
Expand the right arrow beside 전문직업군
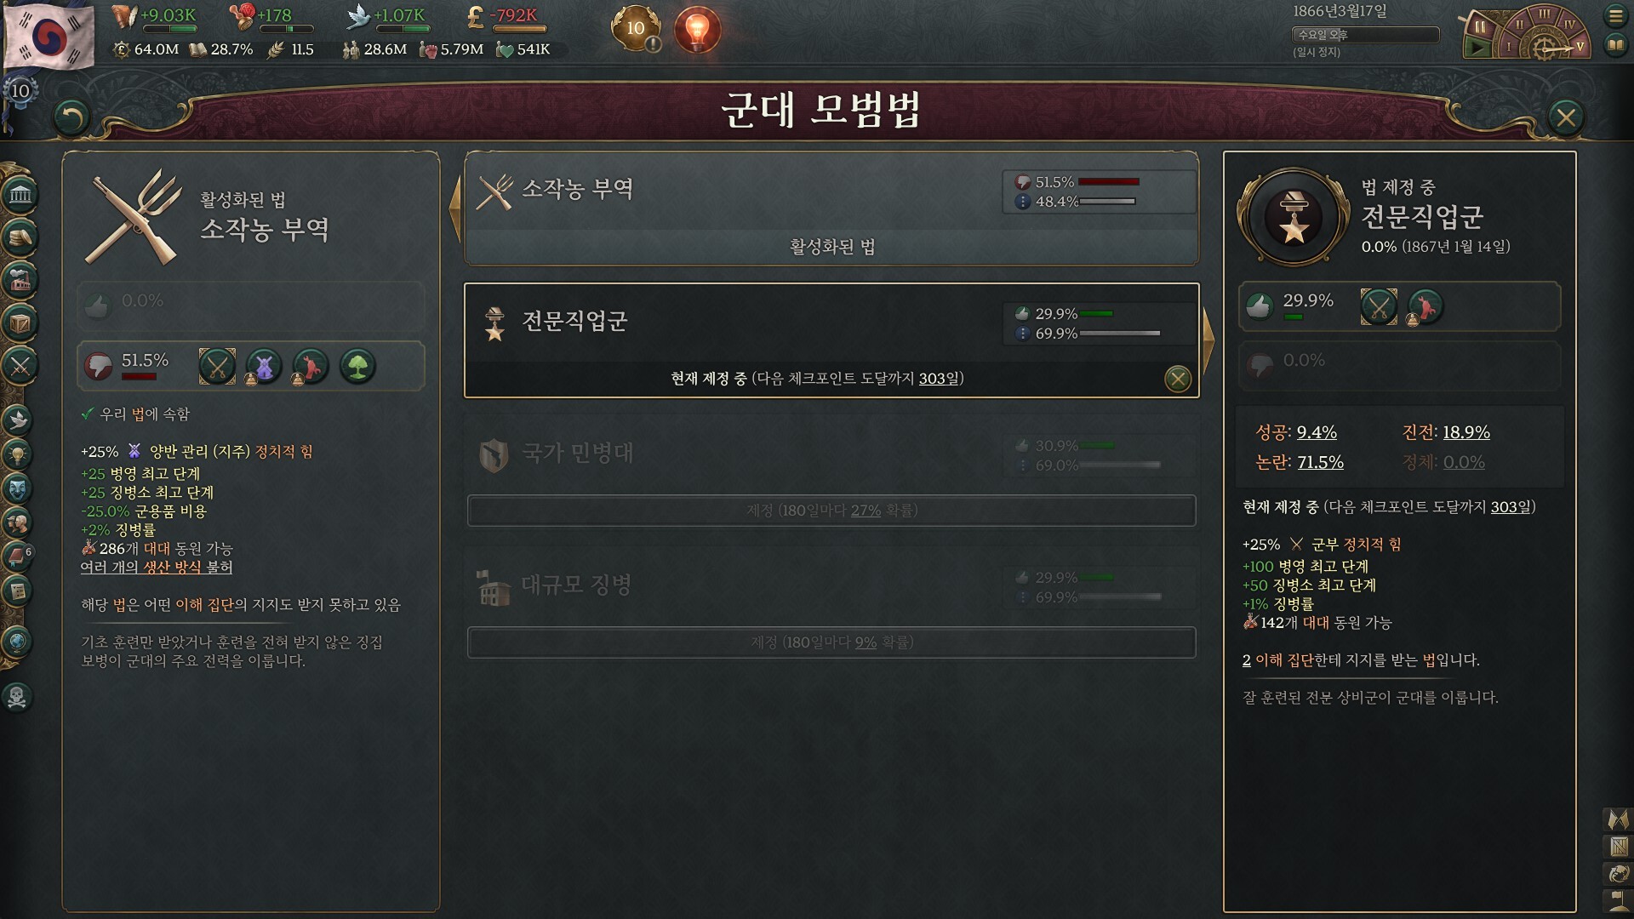1208,340
